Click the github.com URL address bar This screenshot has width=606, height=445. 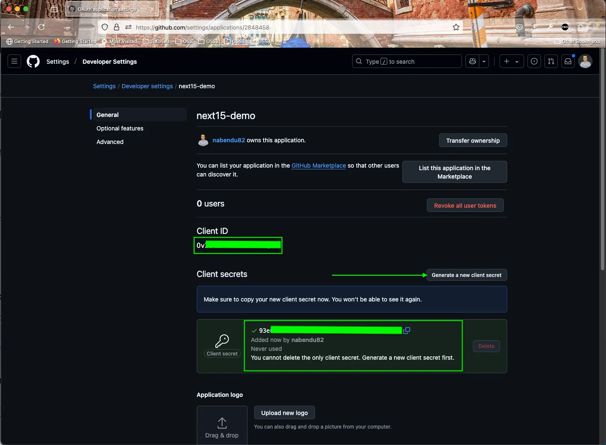tap(280, 27)
